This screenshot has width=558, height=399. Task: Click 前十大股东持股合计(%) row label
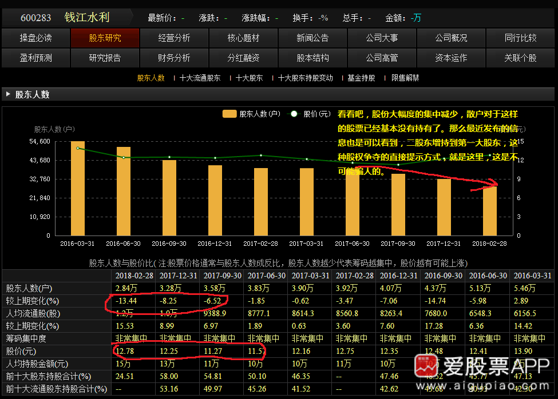[x=49, y=376]
